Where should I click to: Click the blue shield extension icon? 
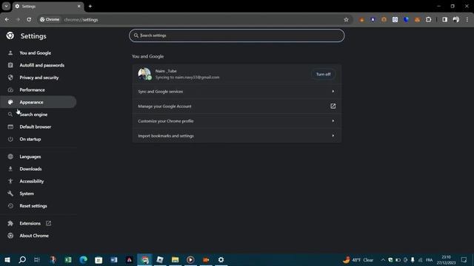click(406, 20)
